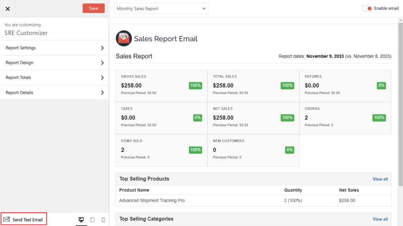Click the envelope icon beside Send Test Email

[x=7, y=219]
